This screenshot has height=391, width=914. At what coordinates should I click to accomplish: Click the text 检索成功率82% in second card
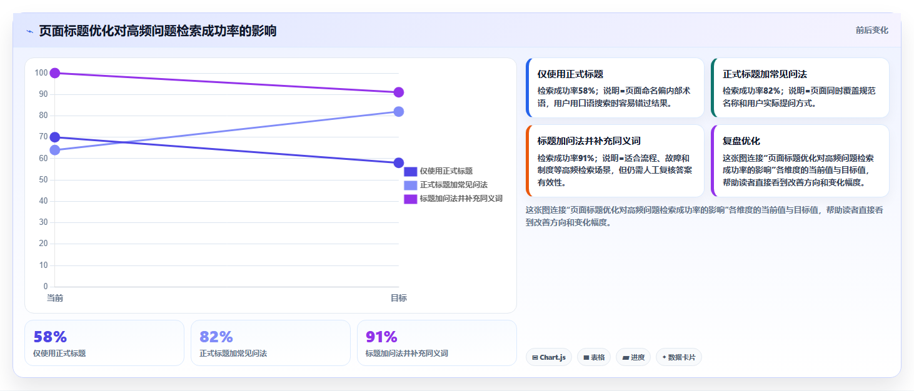coord(751,91)
